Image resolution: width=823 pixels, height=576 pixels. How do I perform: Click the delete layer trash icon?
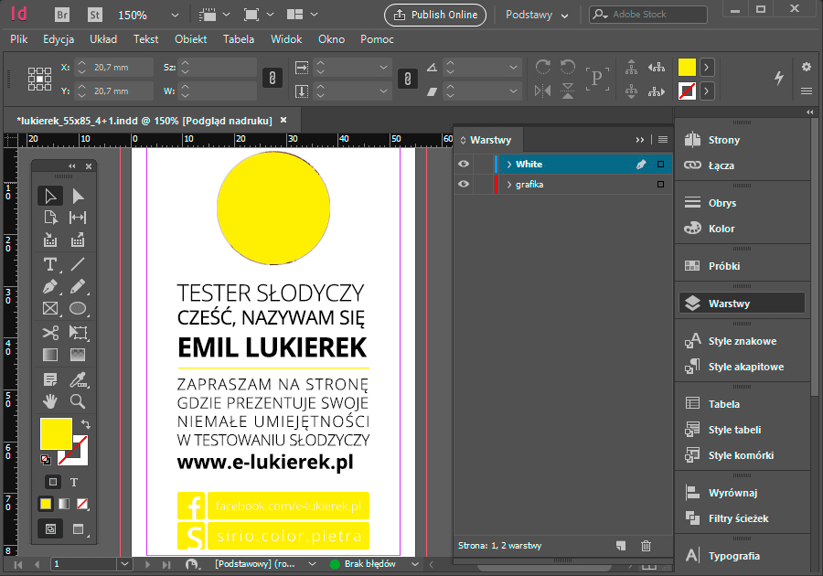click(x=646, y=545)
